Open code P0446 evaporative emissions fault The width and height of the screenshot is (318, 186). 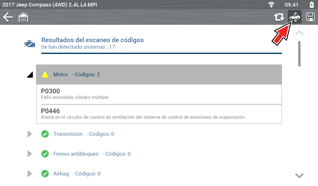click(x=159, y=114)
